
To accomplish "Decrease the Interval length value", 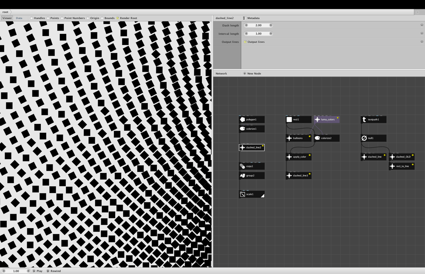I will (246, 34).
